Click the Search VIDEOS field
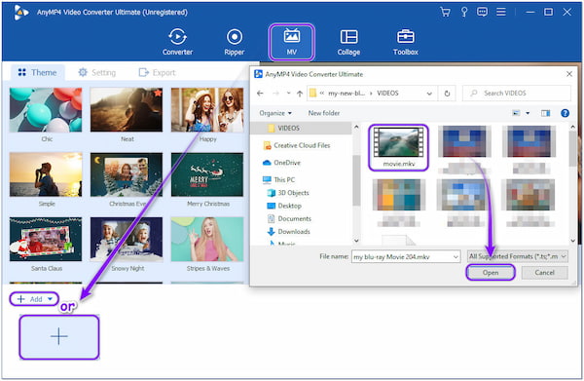This screenshot has width=584, height=381. (x=517, y=94)
